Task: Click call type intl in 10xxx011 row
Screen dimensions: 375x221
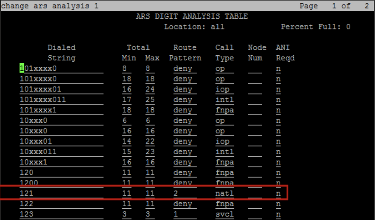Action: 224,152
